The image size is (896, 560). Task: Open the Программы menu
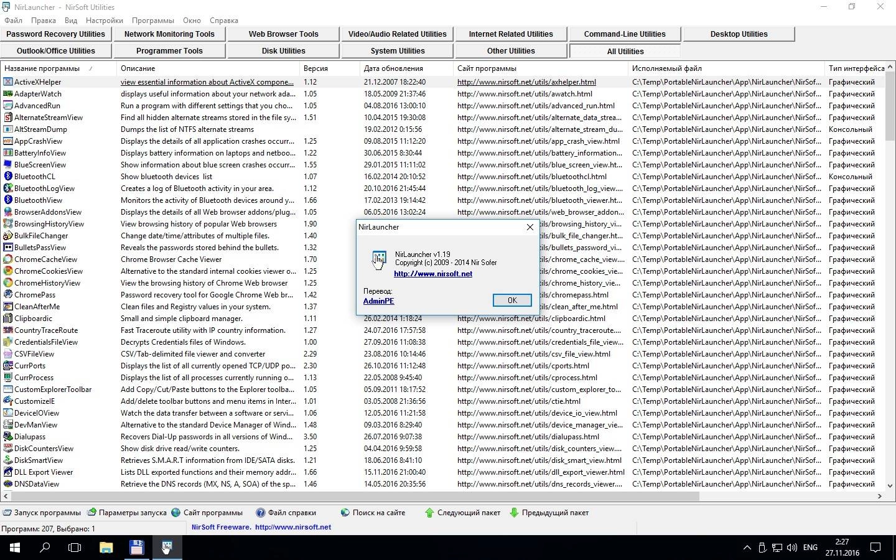[153, 21]
